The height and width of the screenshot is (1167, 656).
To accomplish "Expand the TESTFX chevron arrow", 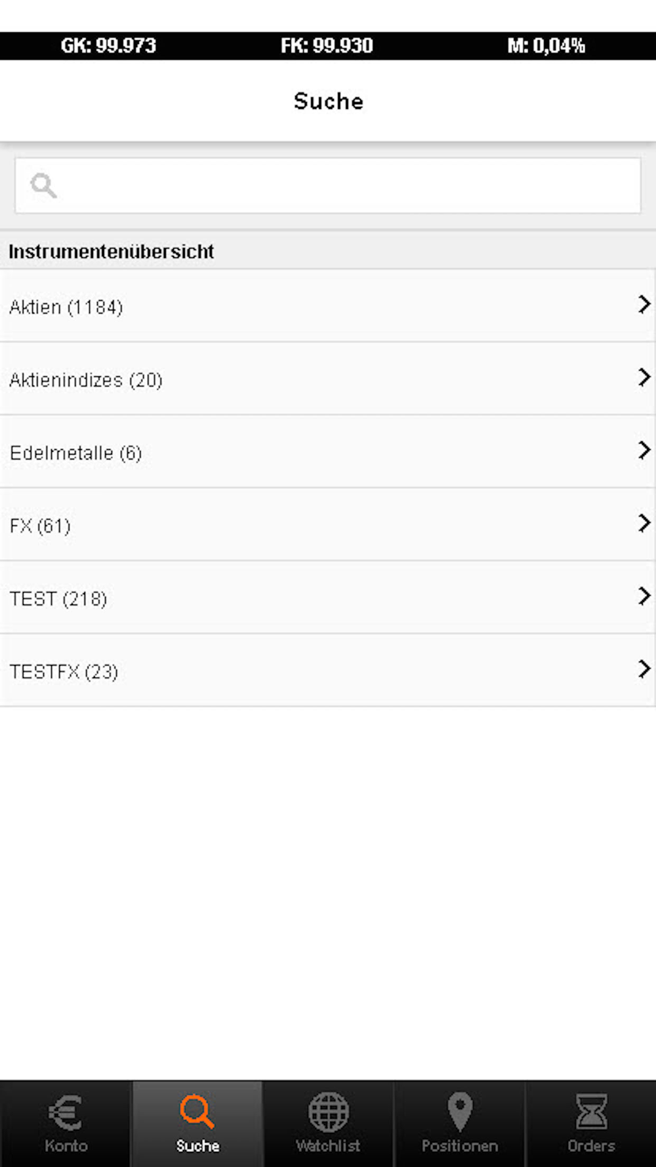I will pos(644,669).
